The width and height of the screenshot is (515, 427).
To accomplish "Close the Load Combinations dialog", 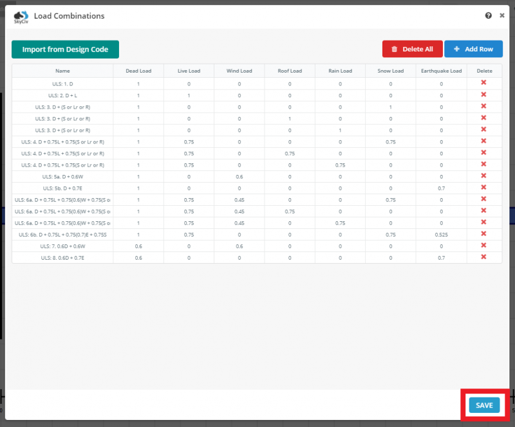I will click(502, 15).
